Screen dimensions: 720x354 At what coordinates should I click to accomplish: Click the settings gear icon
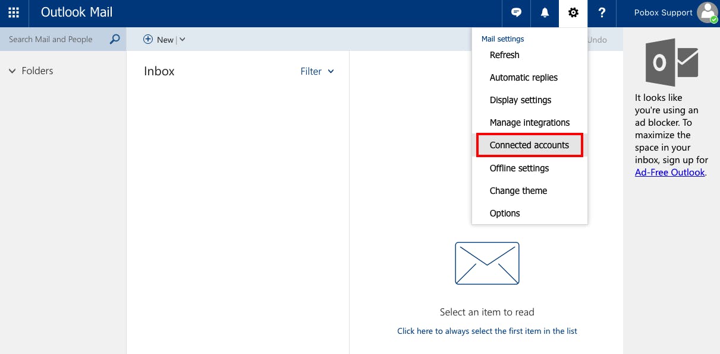tap(573, 12)
